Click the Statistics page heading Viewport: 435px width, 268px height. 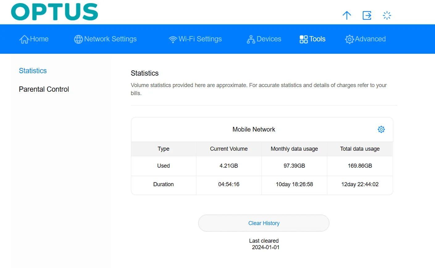tap(144, 73)
